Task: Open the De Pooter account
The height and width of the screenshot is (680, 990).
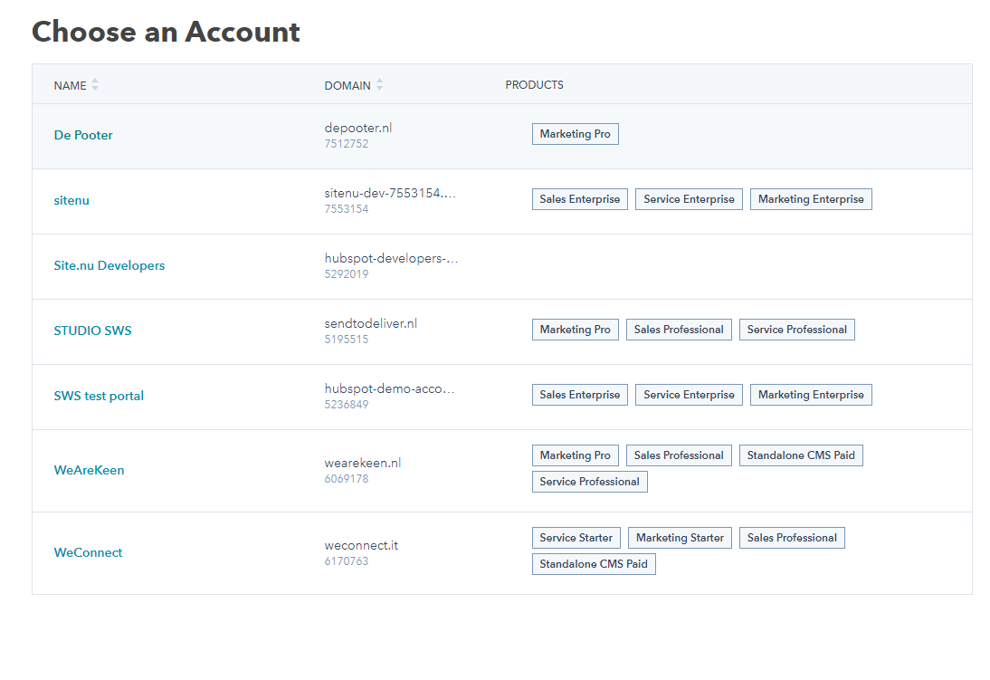Action: (x=83, y=135)
